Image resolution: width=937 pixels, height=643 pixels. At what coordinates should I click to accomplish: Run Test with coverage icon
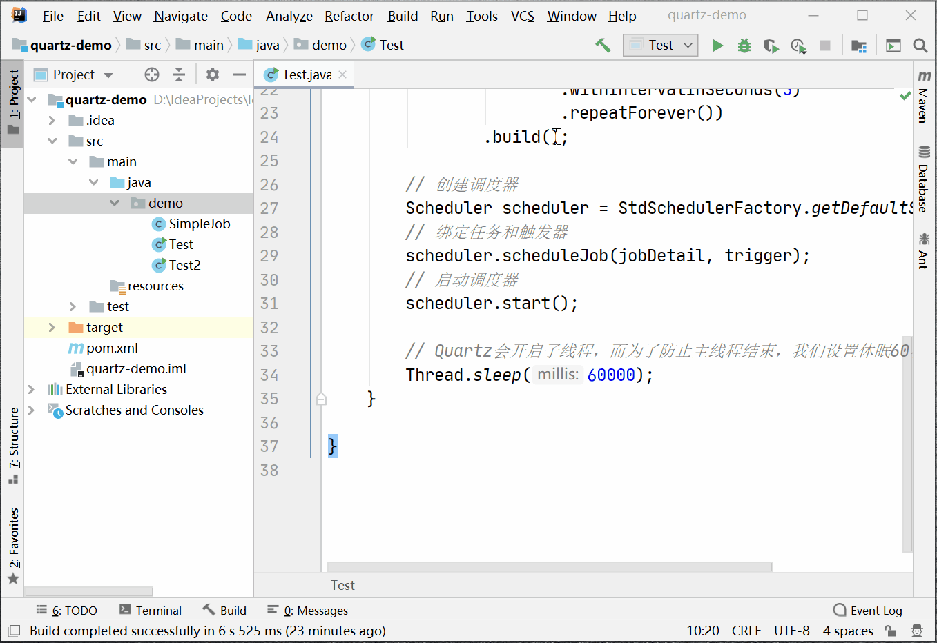coord(771,46)
